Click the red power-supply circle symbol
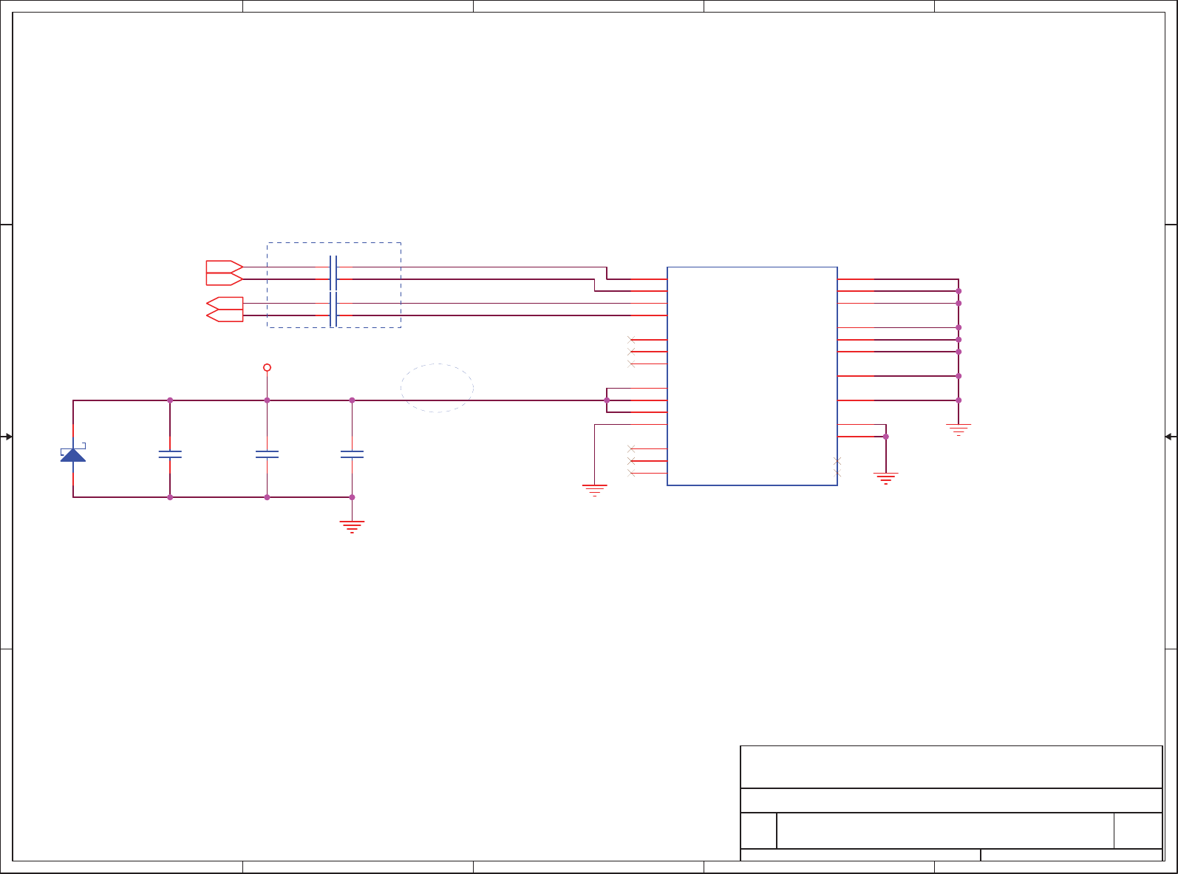This screenshot has width=1178, height=874. click(267, 367)
